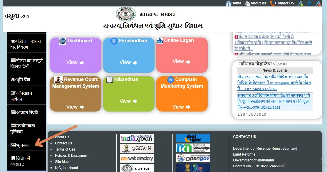Click View on Parishodhan card
Screen dimensions: 327x172
pos(128,62)
